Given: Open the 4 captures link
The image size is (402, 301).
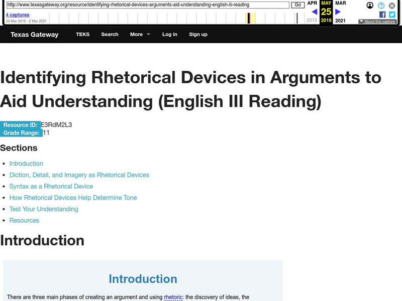Looking at the screenshot, I should point(18,15).
